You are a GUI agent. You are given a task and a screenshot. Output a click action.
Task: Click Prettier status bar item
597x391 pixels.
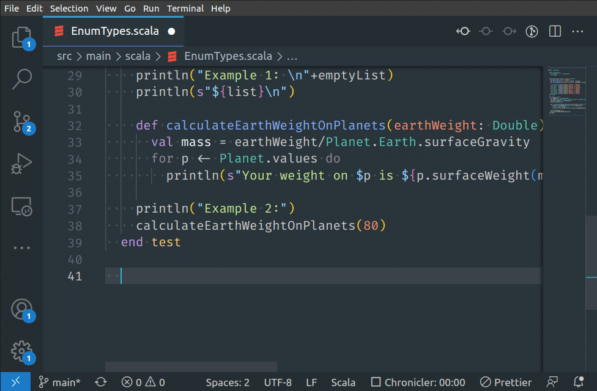pyautogui.click(x=506, y=382)
